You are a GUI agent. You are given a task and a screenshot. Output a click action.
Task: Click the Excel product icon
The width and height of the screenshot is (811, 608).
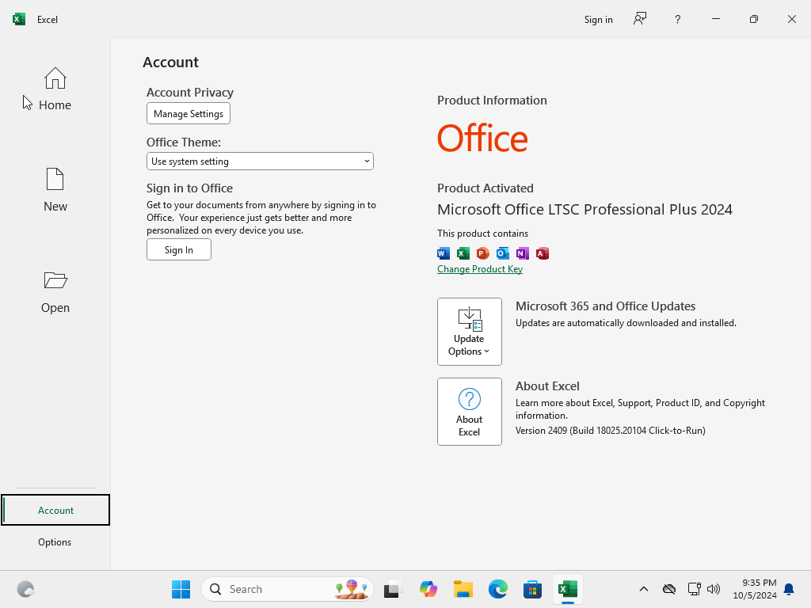[x=463, y=253]
